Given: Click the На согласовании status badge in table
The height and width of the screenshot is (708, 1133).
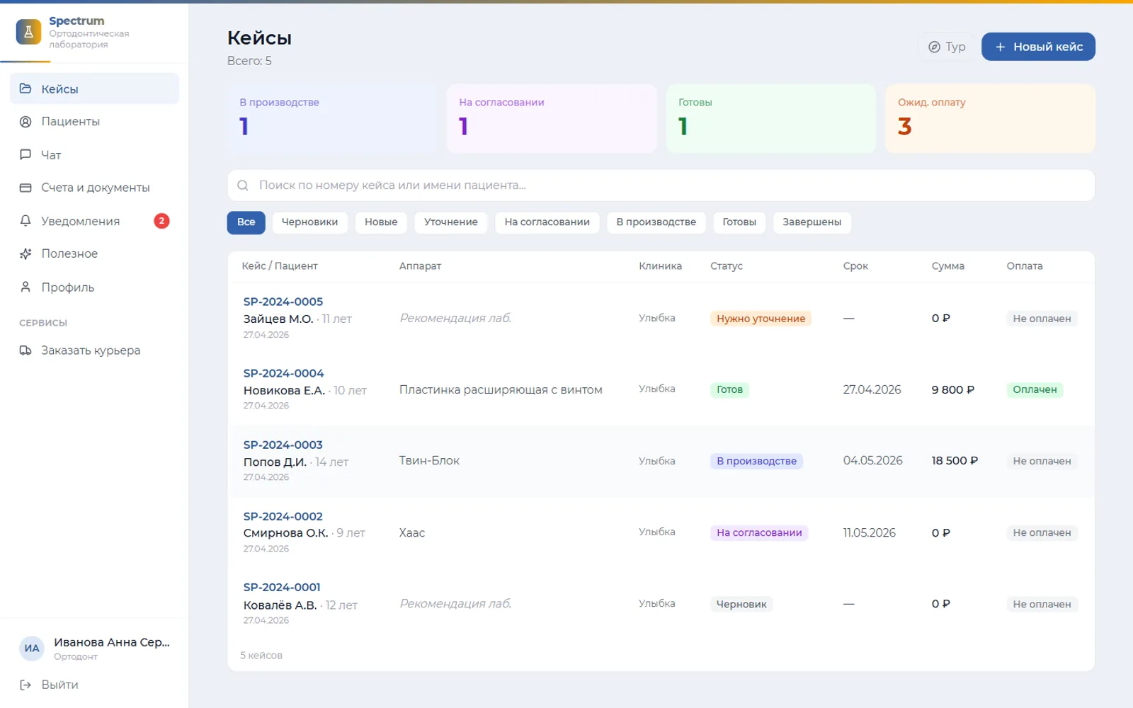Looking at the screenshot, I should pyautogui.click(x=759, y=532).
